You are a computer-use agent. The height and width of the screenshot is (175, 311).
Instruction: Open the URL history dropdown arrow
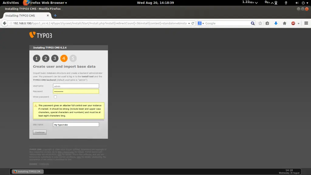click(x=189, y=23)
